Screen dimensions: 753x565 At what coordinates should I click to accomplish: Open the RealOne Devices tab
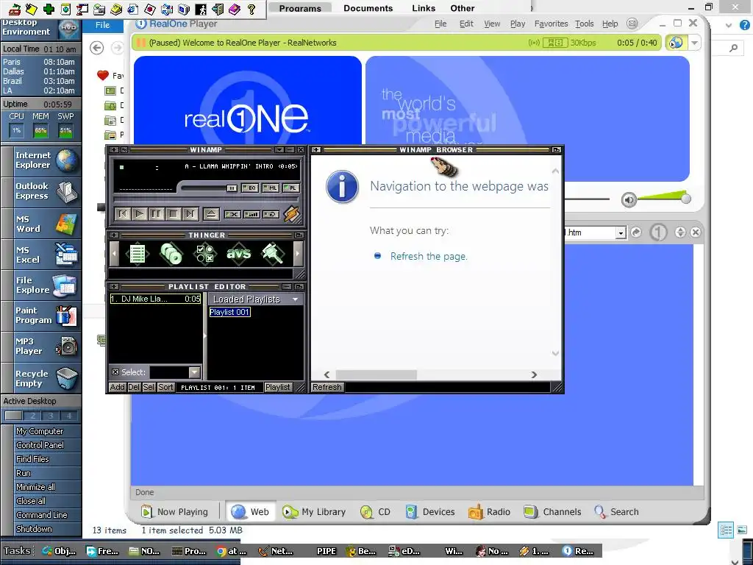429,512
